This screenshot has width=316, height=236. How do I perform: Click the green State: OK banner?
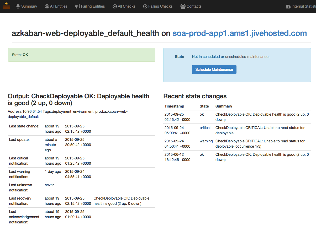82,55
